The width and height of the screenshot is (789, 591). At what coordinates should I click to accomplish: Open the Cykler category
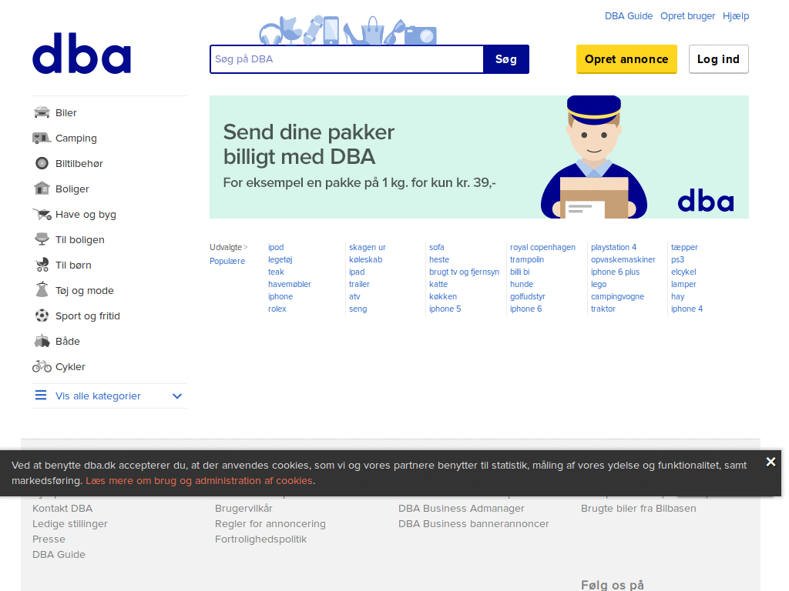tap(70, 367)
